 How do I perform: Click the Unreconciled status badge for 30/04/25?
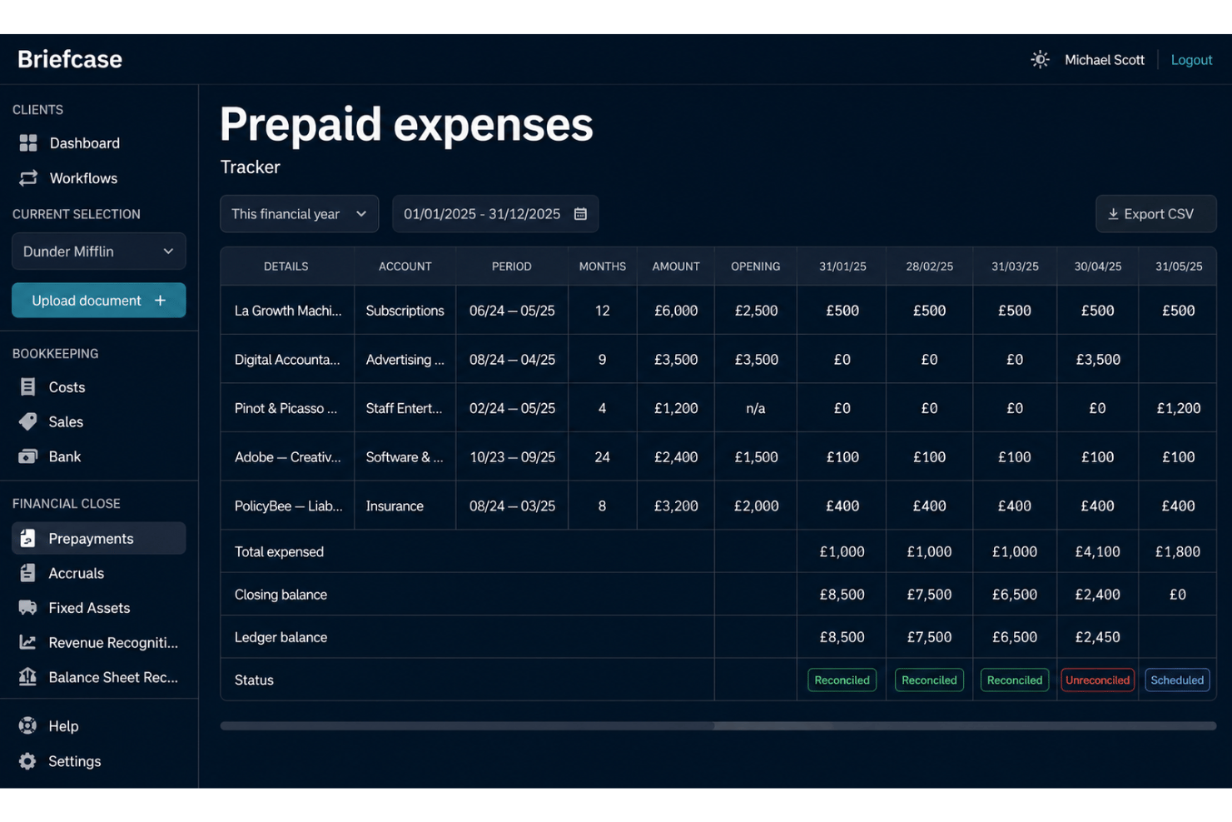1097,680
